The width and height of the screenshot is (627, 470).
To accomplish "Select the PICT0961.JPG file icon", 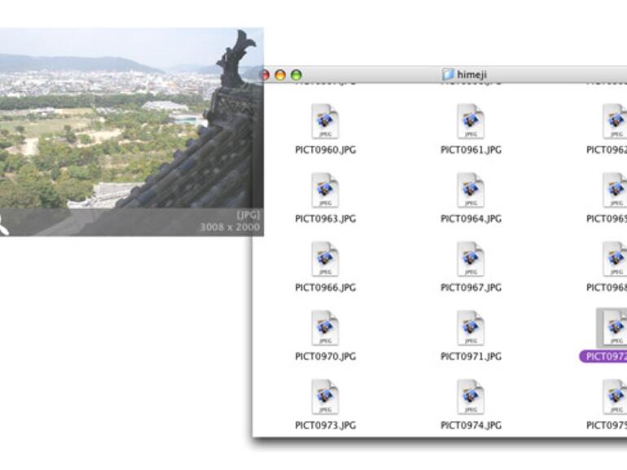I will point(471,121).
